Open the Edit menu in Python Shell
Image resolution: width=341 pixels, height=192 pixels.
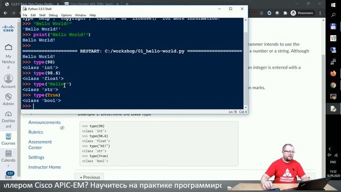(x=33, y=15)
